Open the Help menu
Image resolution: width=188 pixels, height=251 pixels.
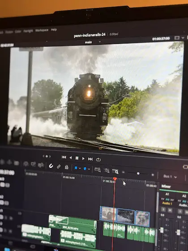click(54, 30)
